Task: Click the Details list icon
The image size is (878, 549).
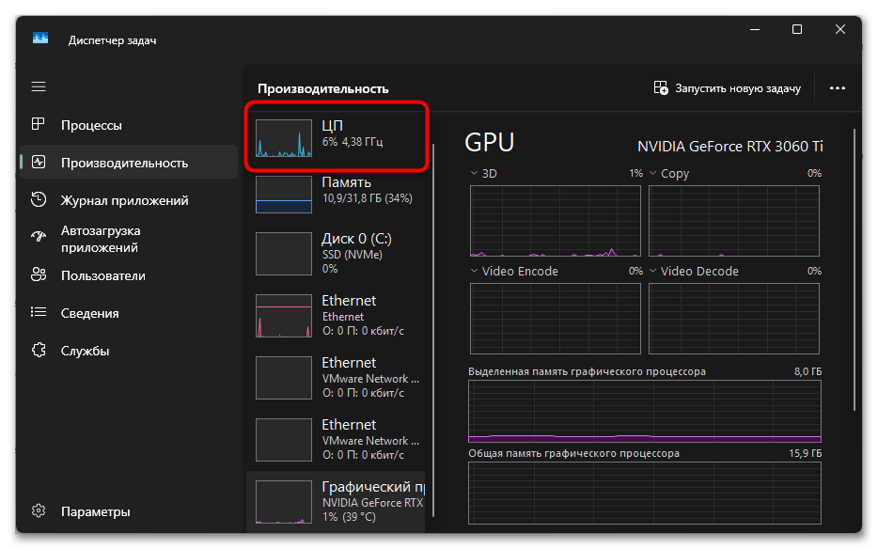Action: (39, 312)
